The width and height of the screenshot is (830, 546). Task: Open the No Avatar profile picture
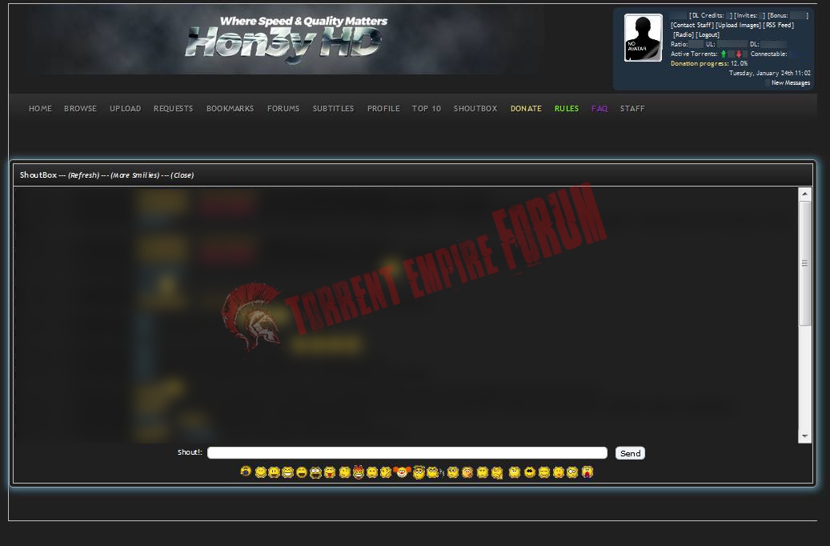pyautogui.click(x=644, y=38)
